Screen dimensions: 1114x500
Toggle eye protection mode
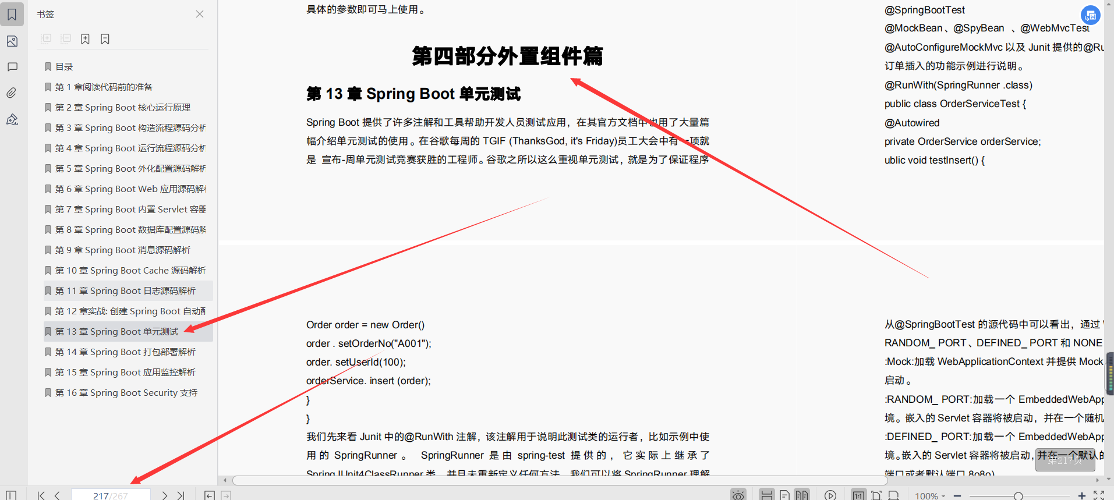[738, 495]
